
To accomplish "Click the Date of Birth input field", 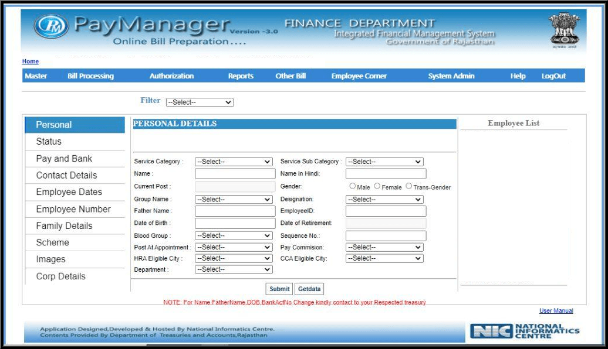I will tap(235, 223).
